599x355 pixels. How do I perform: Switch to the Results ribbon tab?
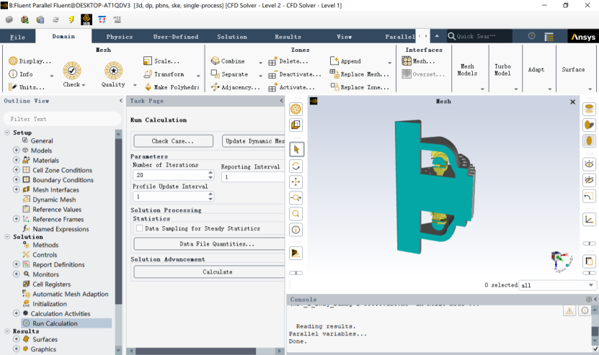pos(288,37)
